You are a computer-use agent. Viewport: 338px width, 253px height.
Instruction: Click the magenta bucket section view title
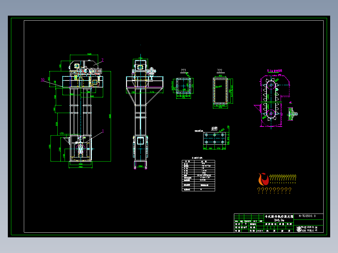click(274, 71)
